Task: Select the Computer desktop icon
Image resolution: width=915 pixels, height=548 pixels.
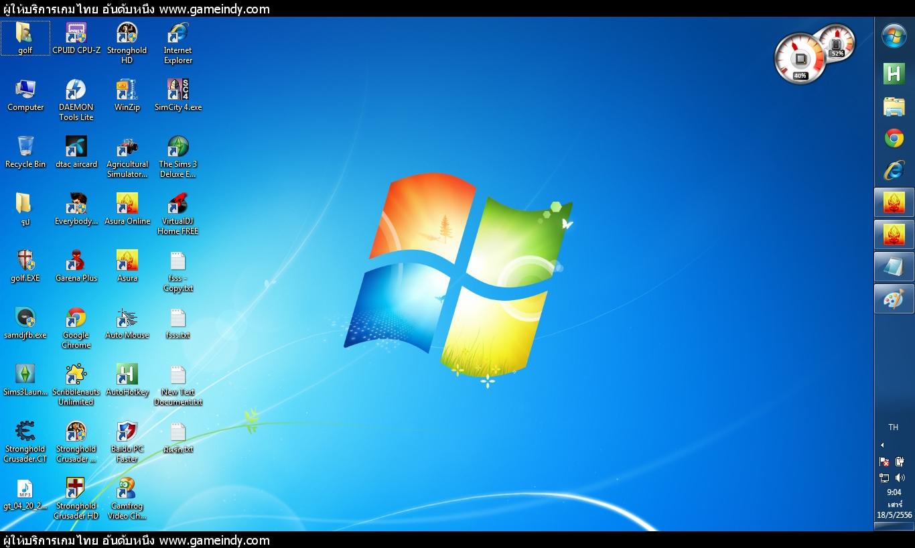Action: coord(25,95)
